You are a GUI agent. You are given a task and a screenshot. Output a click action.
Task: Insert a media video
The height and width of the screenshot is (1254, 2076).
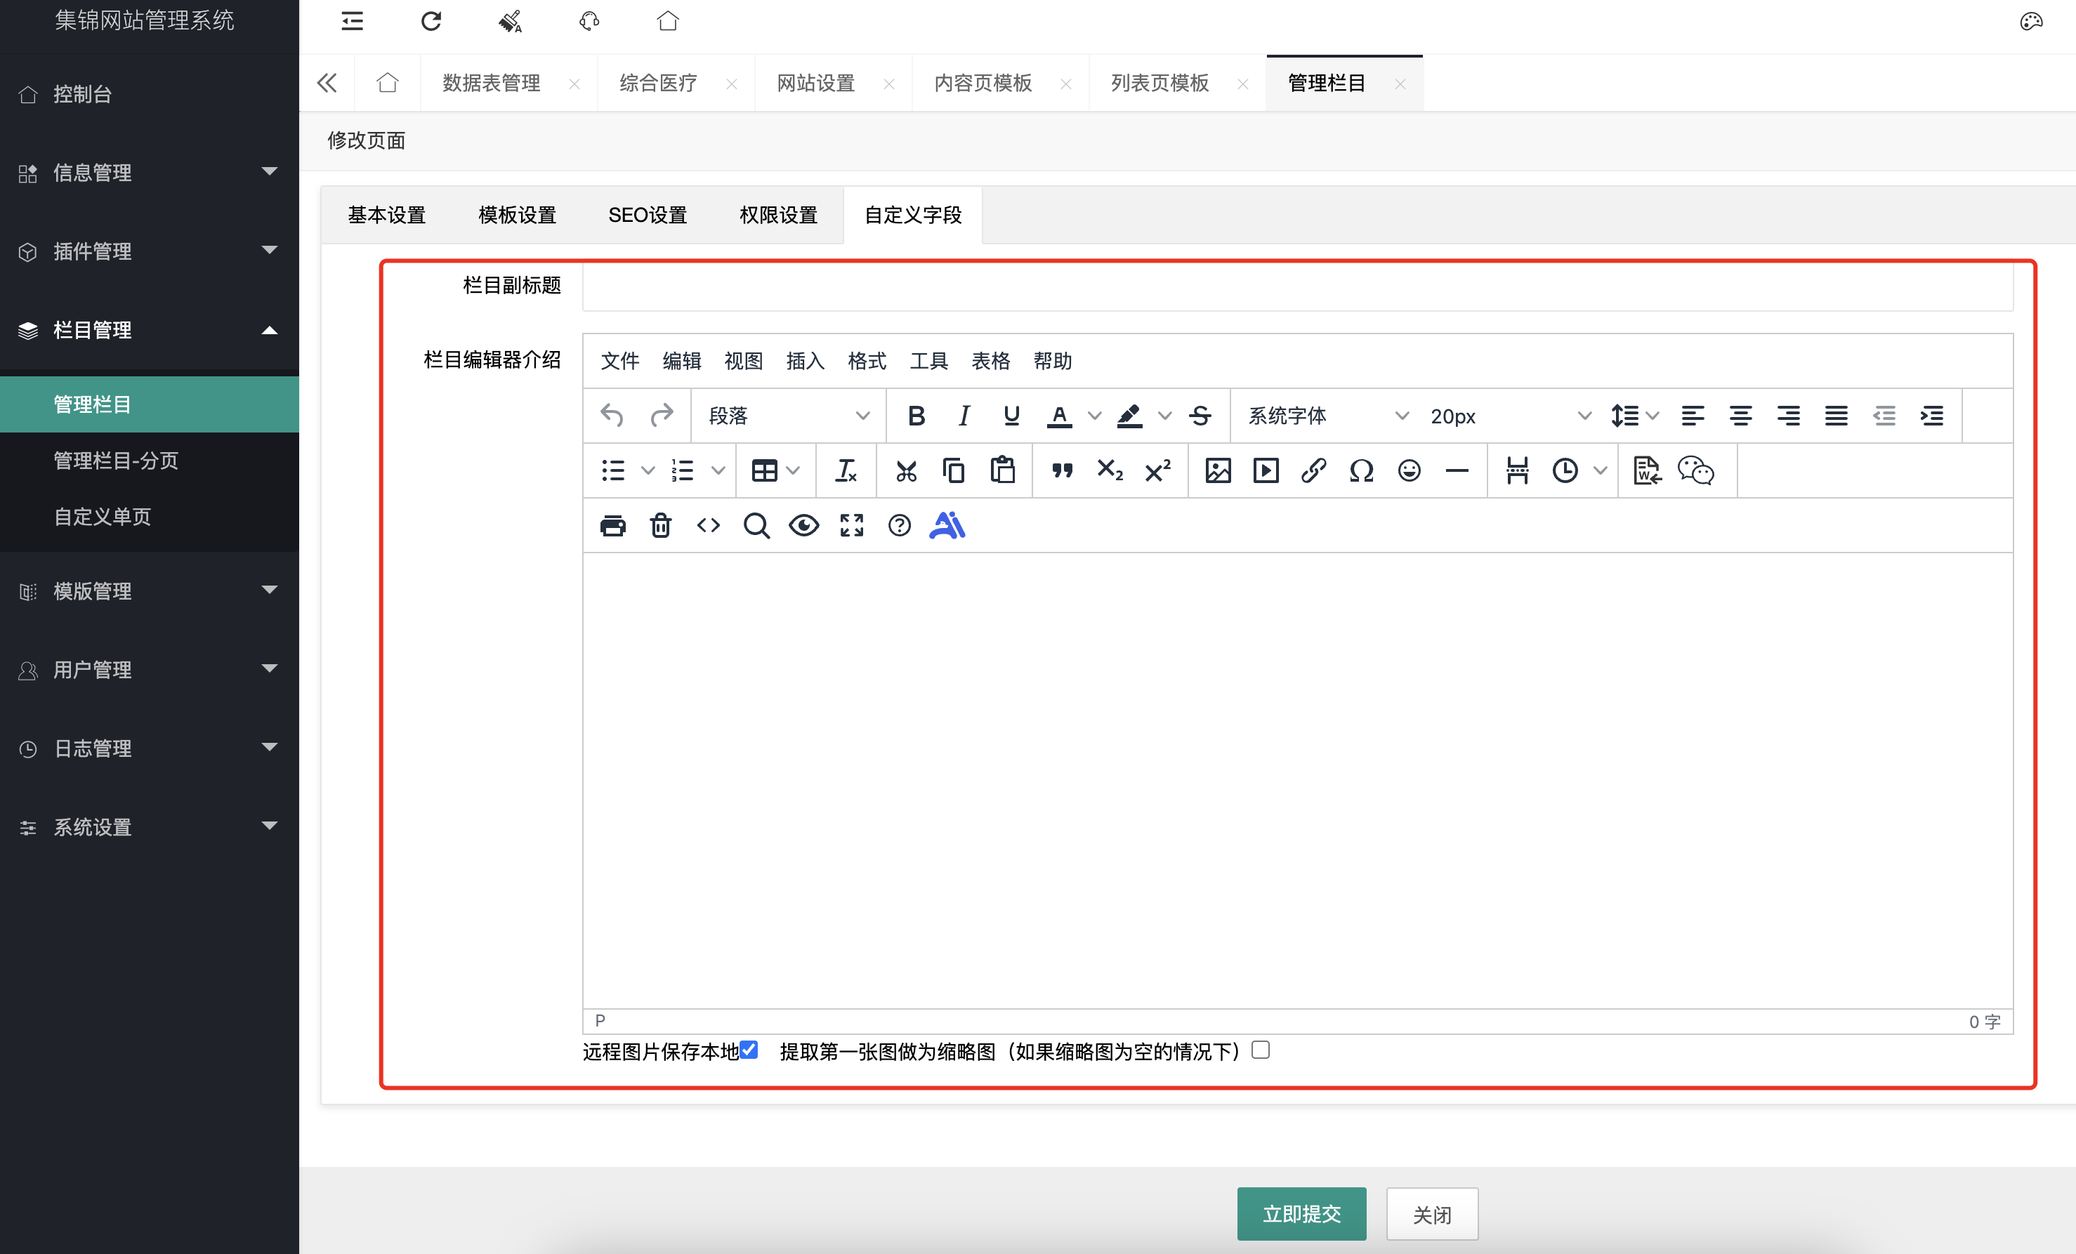[1266, 470]
